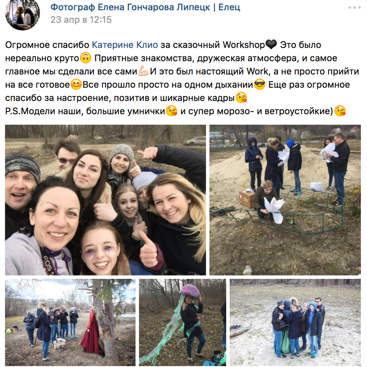Click the 23 апр в 12:15 timestamp

pos(81,20)
